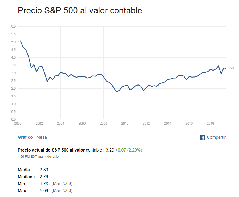The image size is (239, 197).
Task: Click the 'Precio S&P 500 al valor contable' heading
Action: click(80, 11)
